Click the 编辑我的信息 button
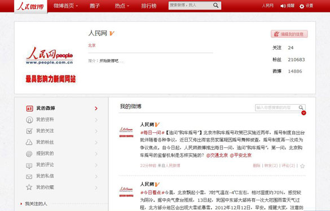The image size is (330, 211). [x=289, y=34]
